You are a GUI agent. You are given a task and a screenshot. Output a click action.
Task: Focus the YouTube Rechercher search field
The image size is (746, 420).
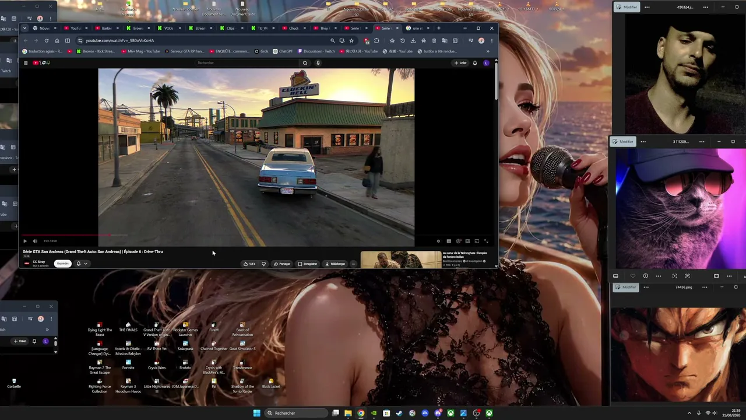(x=247, y=63)
